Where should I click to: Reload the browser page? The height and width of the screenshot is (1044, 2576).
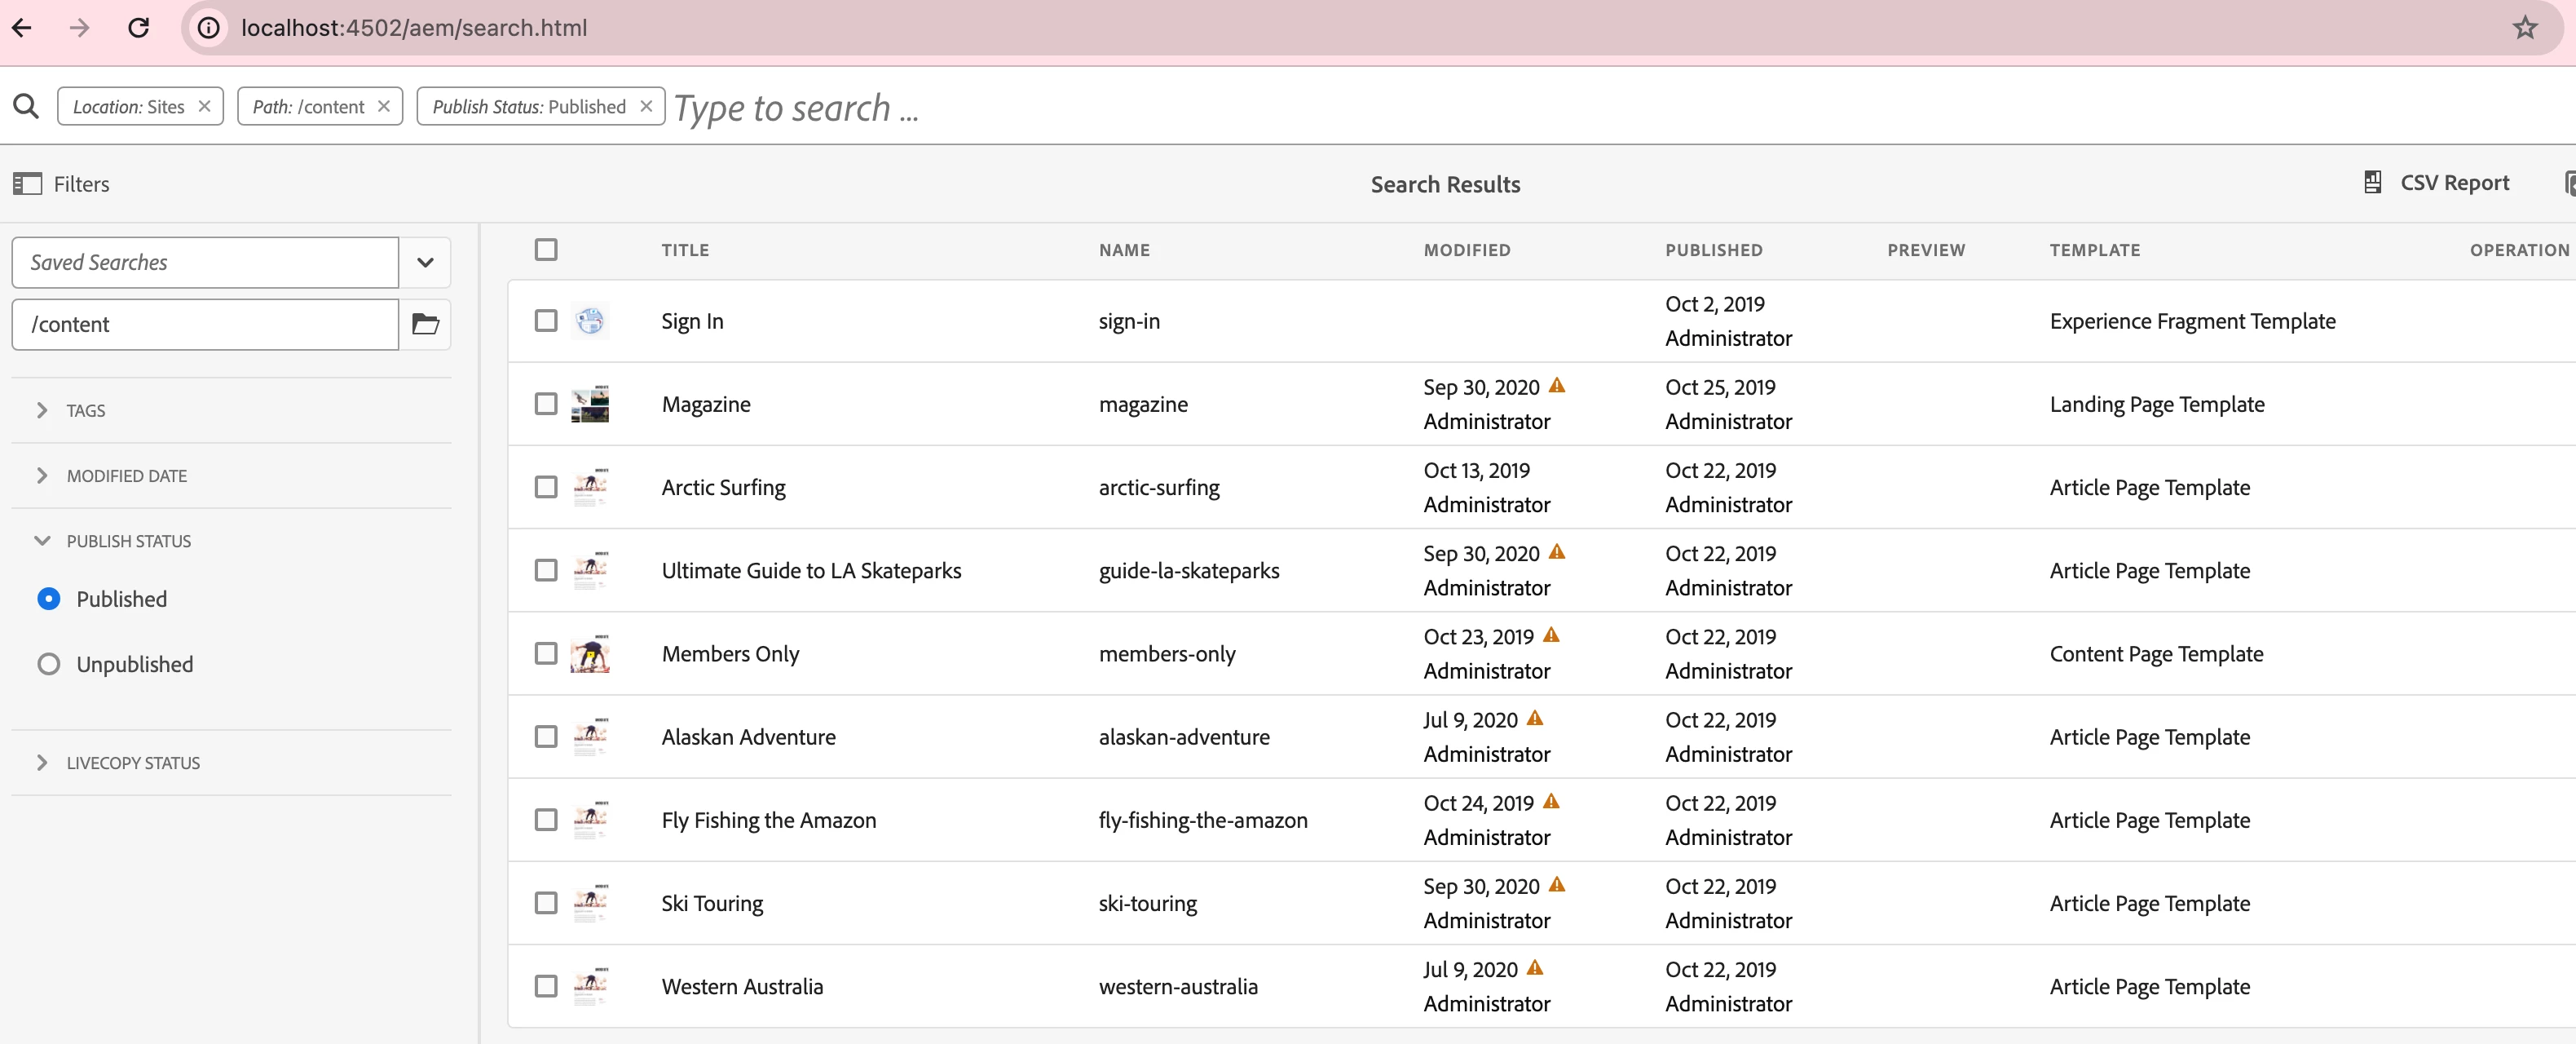point(139,28)
